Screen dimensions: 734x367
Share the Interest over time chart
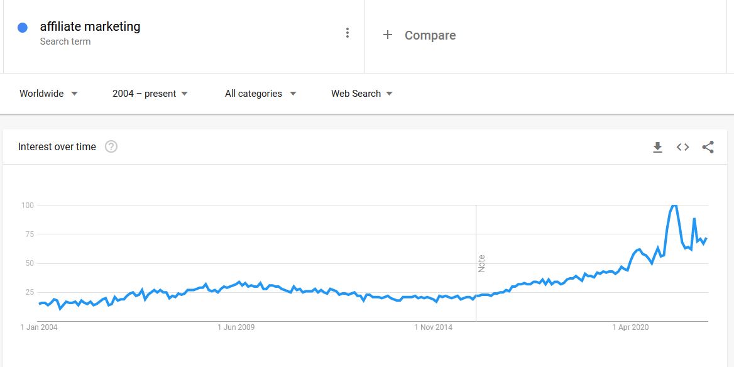click(x=708, y=147)
